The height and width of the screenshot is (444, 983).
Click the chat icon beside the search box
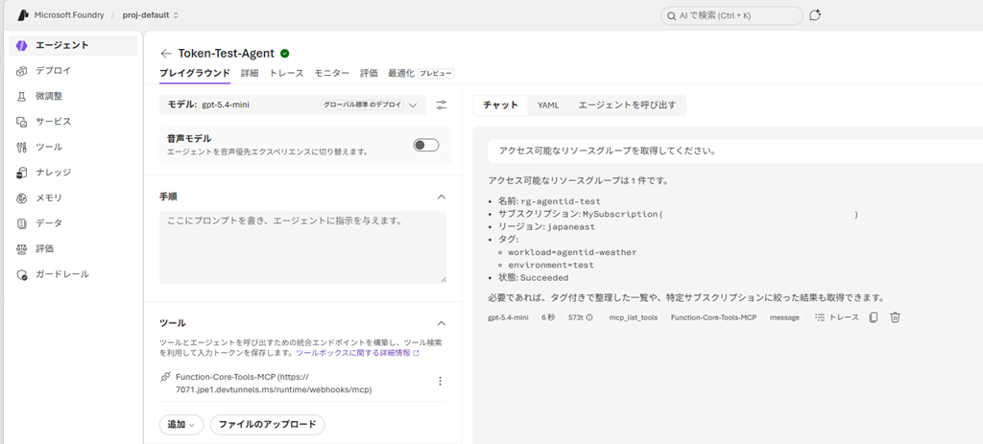point(815,15)
